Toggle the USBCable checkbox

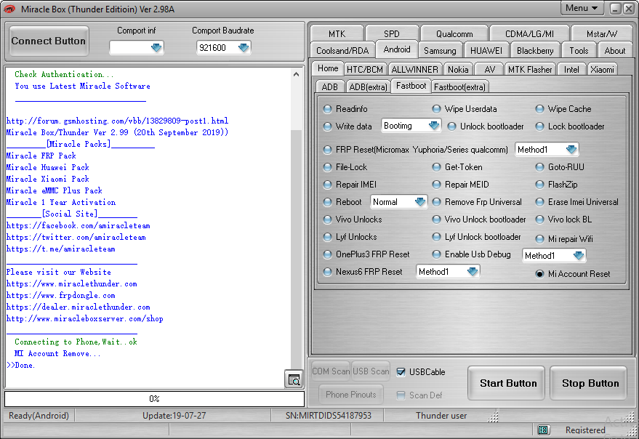point(401,371)
